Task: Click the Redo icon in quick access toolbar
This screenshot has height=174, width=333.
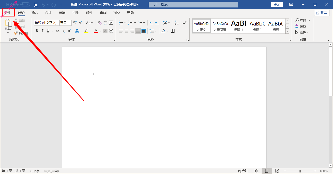Action: pyautogui.click(x=53, y=5)
